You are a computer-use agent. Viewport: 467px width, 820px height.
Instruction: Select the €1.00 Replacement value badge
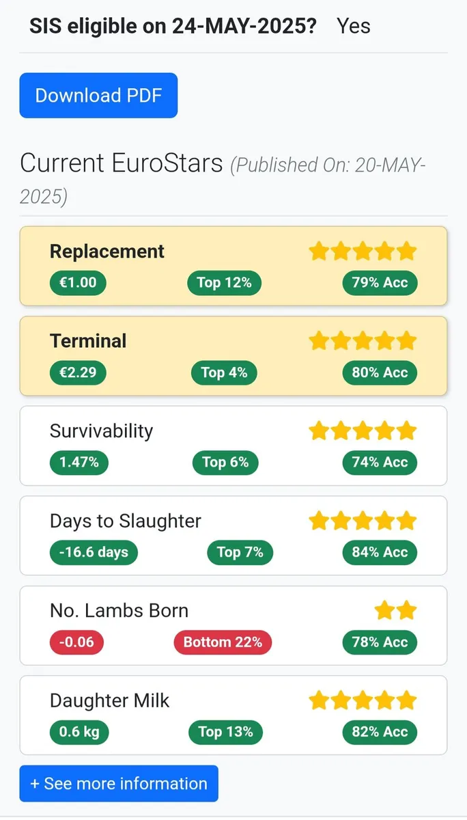point(78,283)
